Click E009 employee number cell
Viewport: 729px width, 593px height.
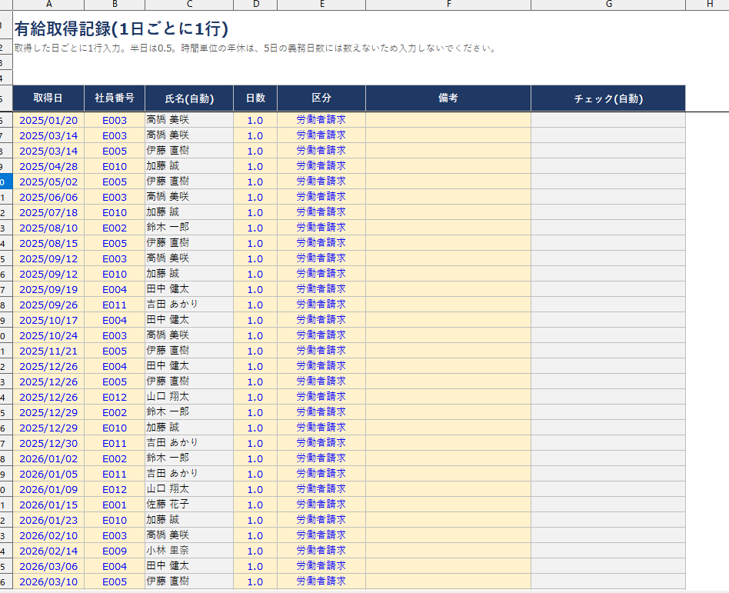pyautogui.click(x=115, y=550)
